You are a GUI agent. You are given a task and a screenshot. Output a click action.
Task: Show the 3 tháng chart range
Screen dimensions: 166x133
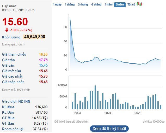[x=83, y=5]
